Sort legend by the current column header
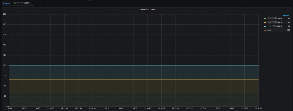The width and height of the screenshot is (293, 111). 286,15
